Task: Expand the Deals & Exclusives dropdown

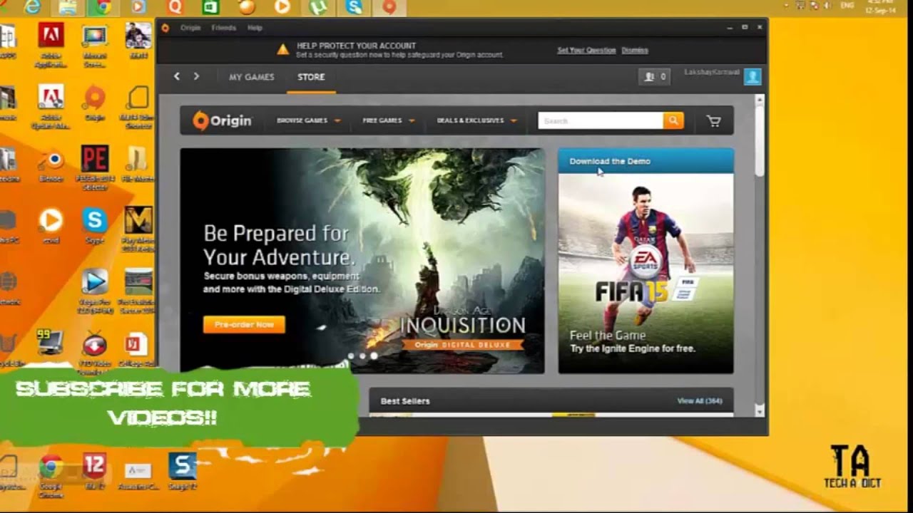Action: pyautogui.click(x=476, y=120)
